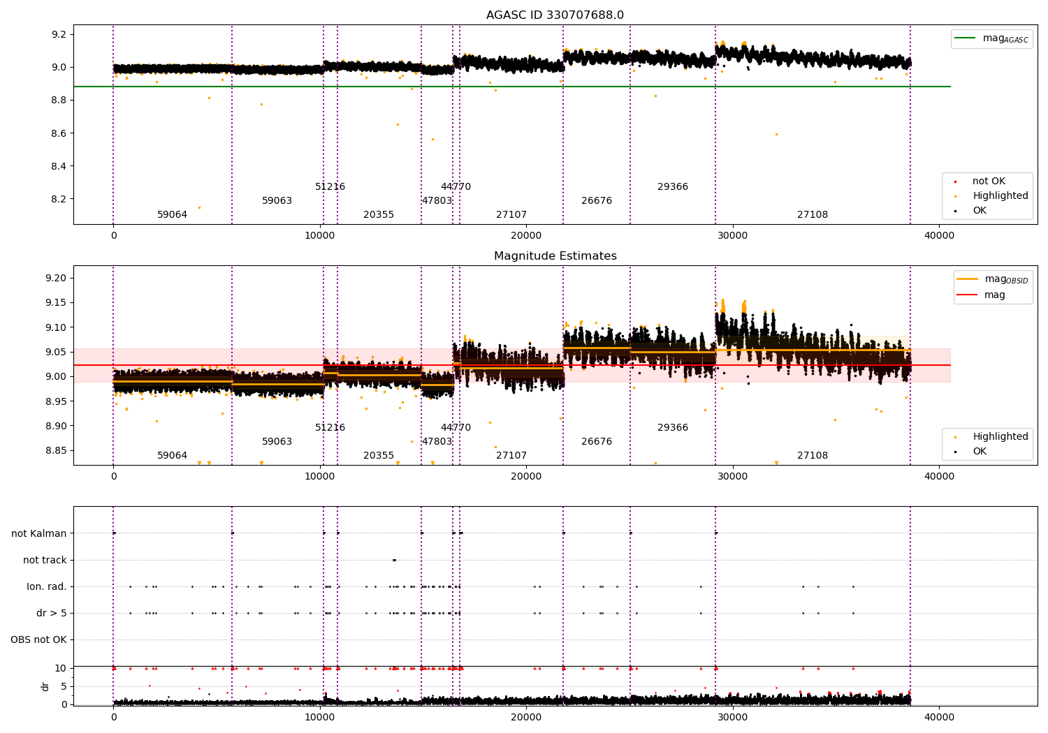
Task: Click the y-axis tick label 8.85
Action: [x=57, y=451]
